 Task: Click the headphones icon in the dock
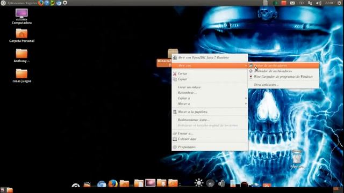(x=244, y=184)
